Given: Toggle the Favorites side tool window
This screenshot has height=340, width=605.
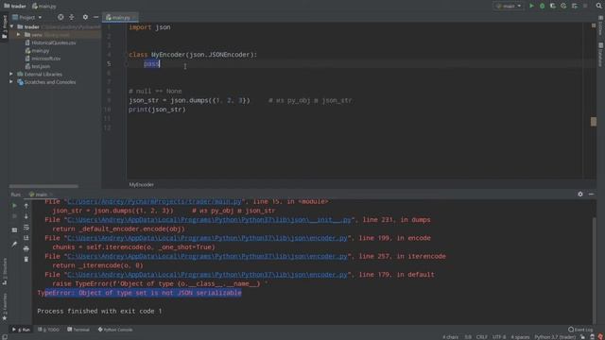Looking at the screenshot, I should coord(4,306).
